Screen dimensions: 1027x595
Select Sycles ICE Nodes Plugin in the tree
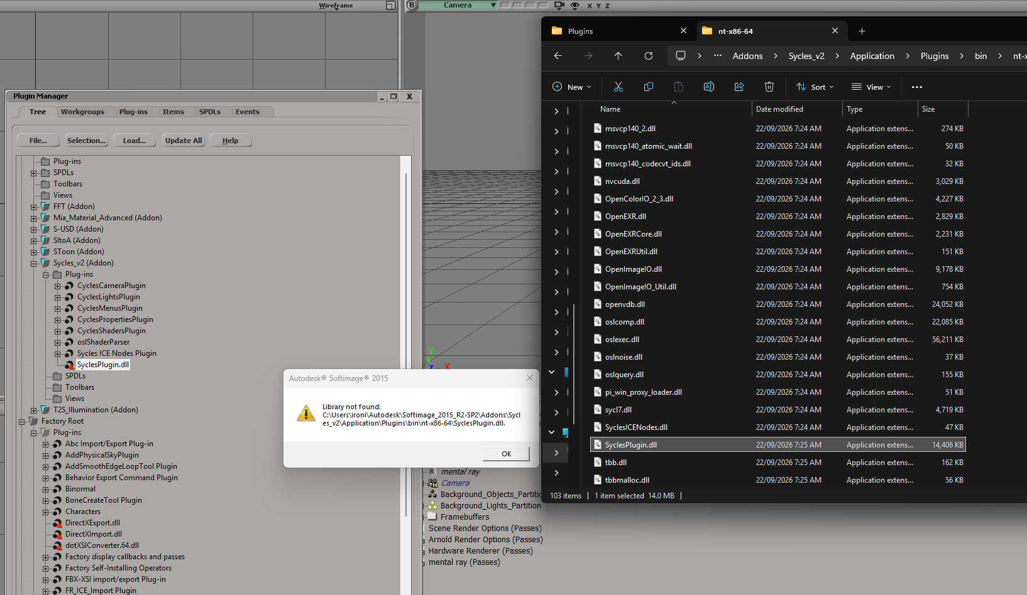tap(117, 353)
